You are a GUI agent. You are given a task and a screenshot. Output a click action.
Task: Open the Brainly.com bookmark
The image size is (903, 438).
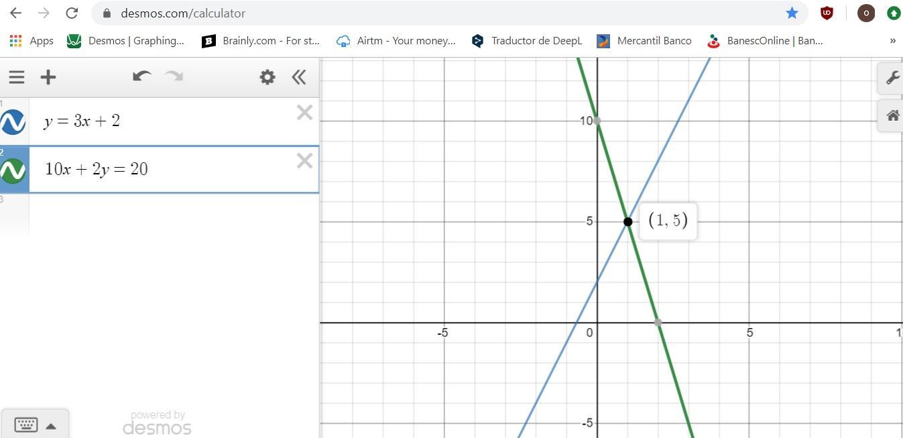(x=261, y=41)
